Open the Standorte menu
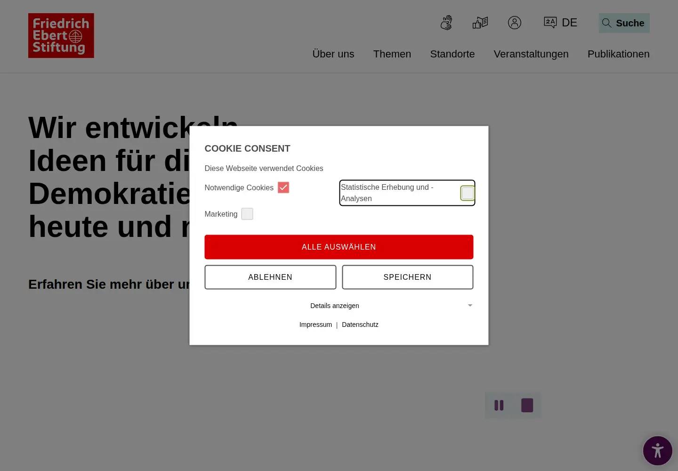 point(452,54)
